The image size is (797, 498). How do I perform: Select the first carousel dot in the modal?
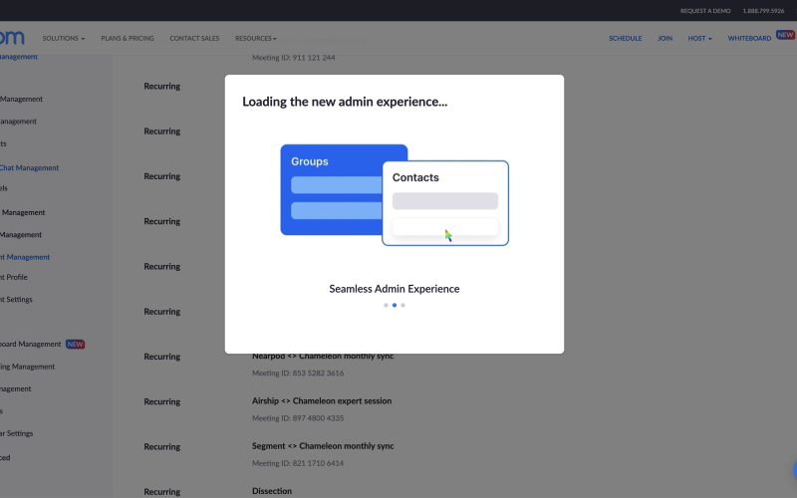click(386, 305)
